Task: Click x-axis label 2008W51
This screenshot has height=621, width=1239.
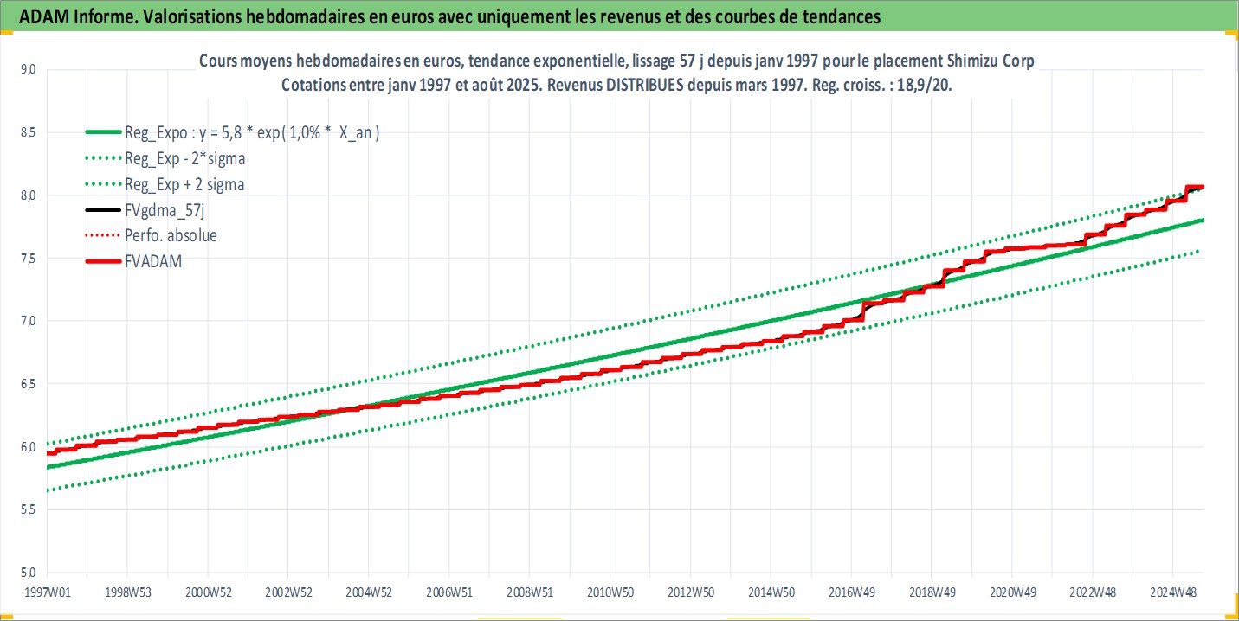Action: point(529,592)
